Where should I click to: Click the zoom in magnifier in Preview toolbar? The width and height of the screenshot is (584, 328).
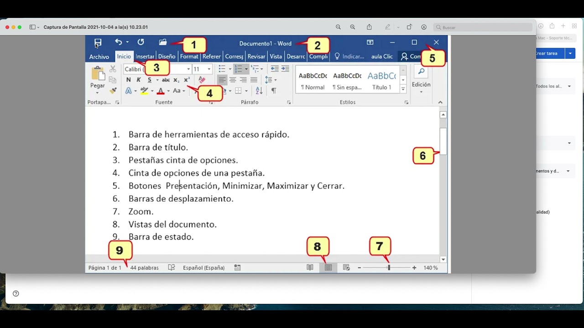pyautogui.click(x=353, y=27)
